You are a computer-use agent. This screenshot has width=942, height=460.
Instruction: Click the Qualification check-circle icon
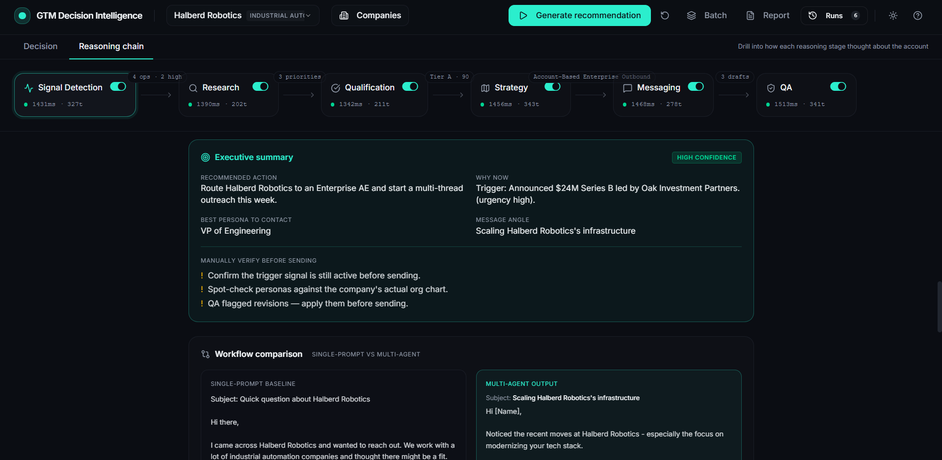(336, 88)
